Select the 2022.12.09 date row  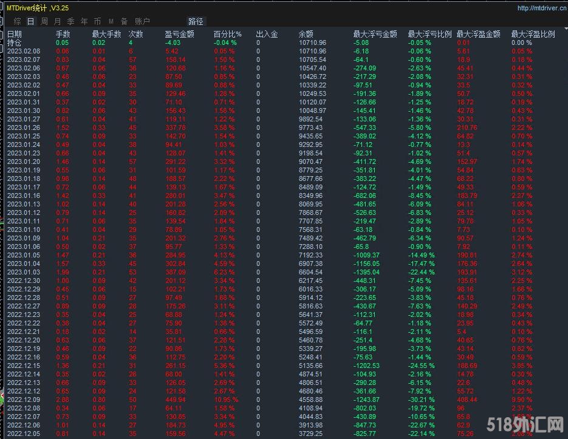pos(24,400)
